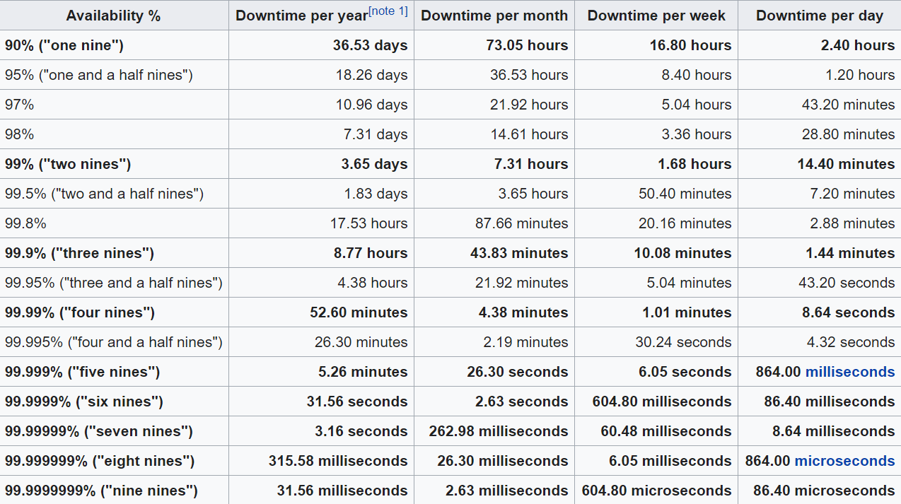Select the Downtime per day column header

coord(819,16)
